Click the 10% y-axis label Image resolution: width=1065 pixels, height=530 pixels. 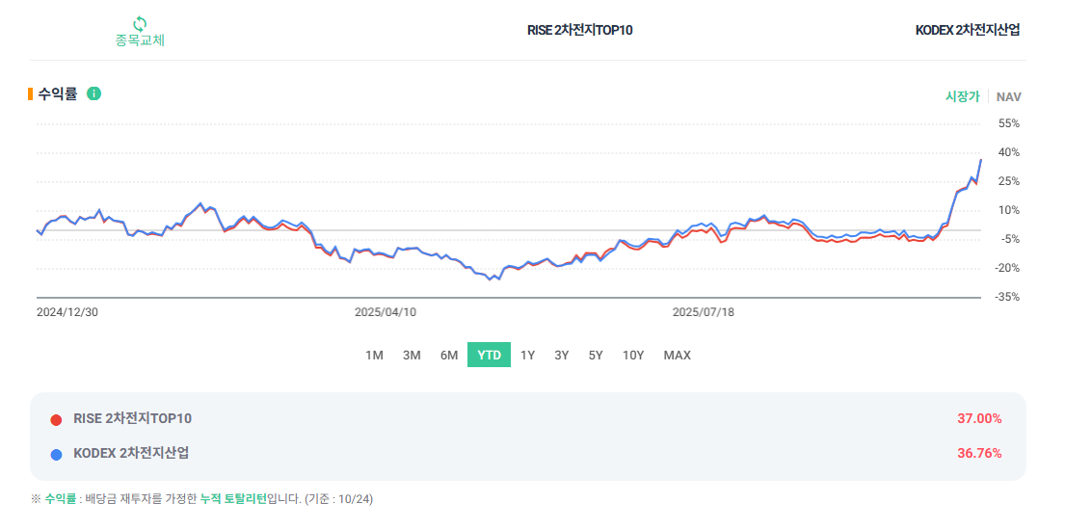(1009, 210)
